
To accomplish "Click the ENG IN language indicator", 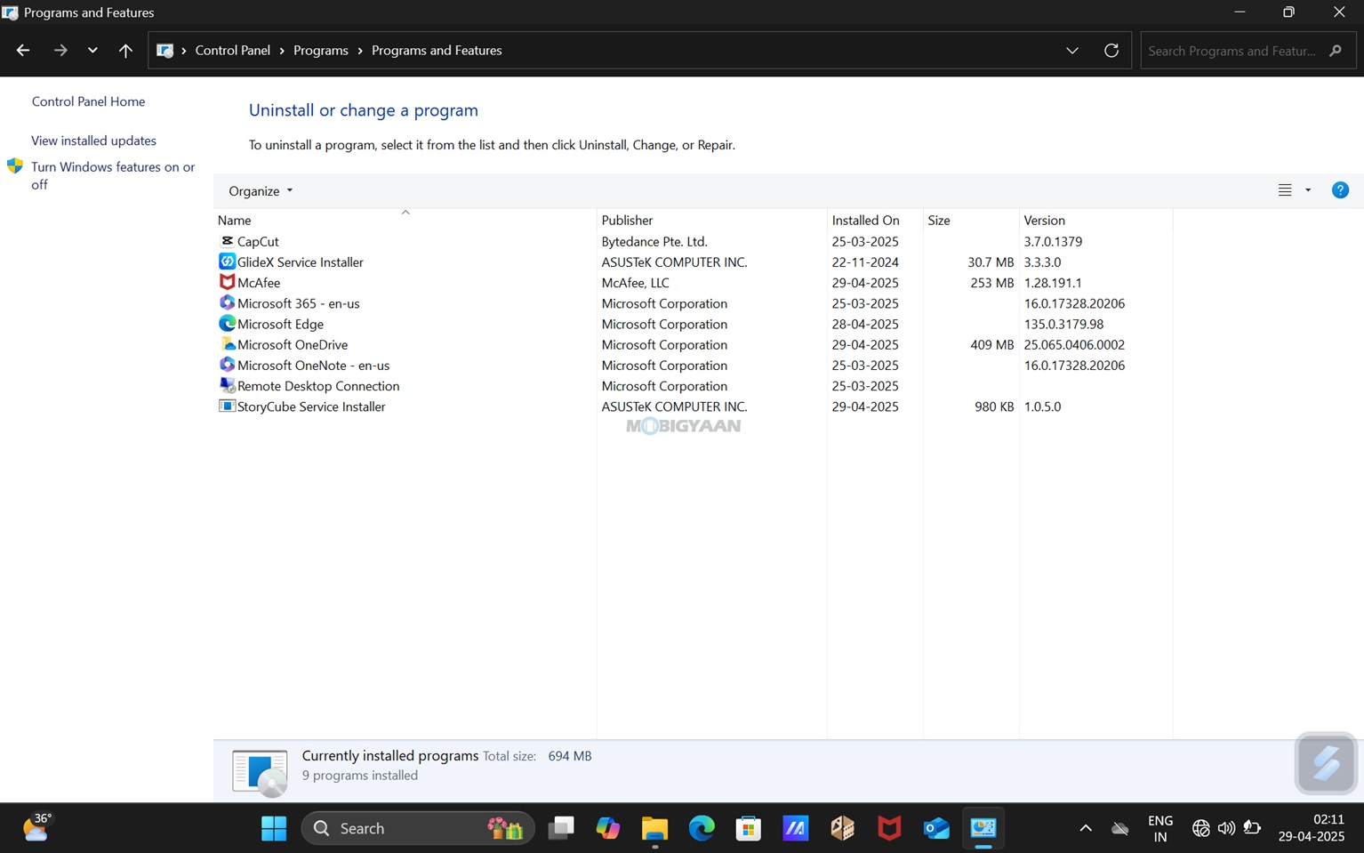I will (x=1160, y=828).
